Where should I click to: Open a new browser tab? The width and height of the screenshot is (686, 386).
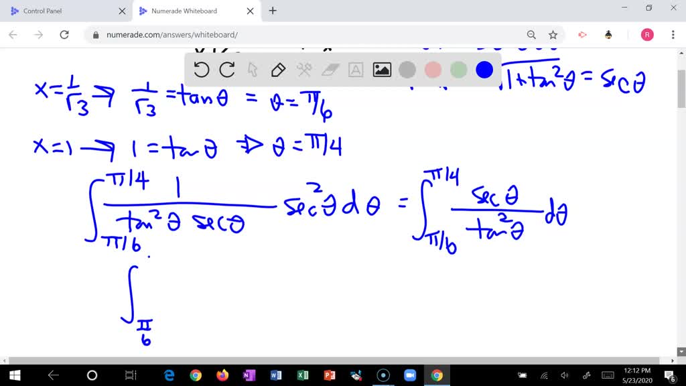pos(272,11)
